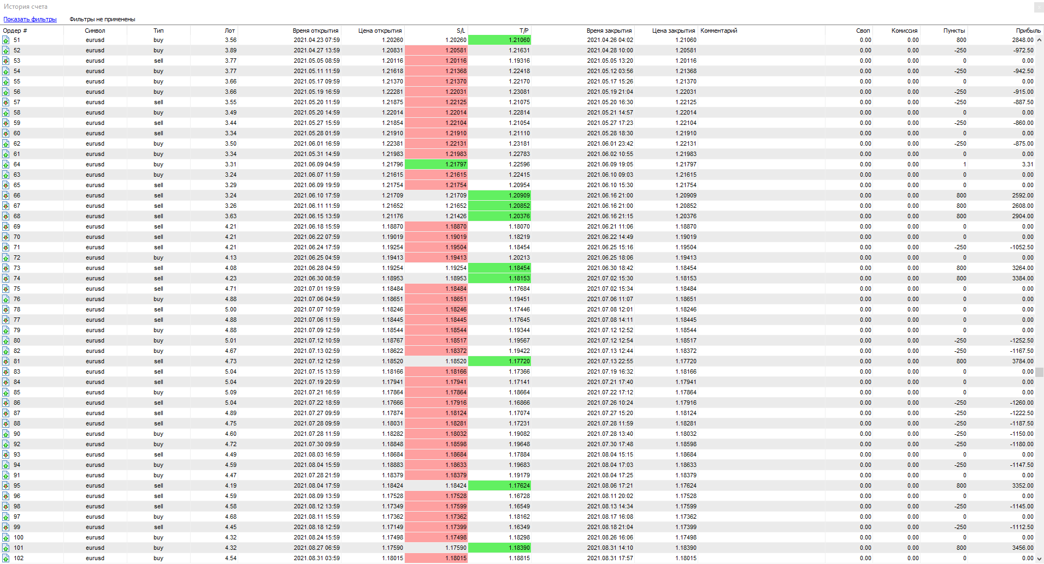Image resolution: width=1044 pixels, height=564 pixels.
Task: Click the sell icon of order 66
Action: click(x=5, y=195)
